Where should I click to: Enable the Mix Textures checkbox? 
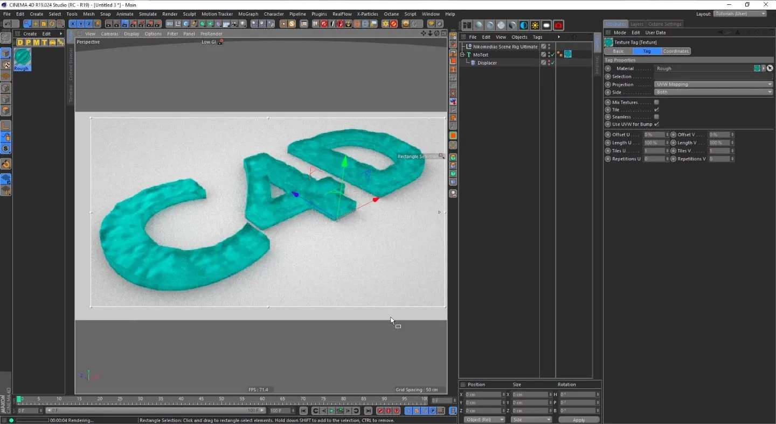tap(656, 102)
